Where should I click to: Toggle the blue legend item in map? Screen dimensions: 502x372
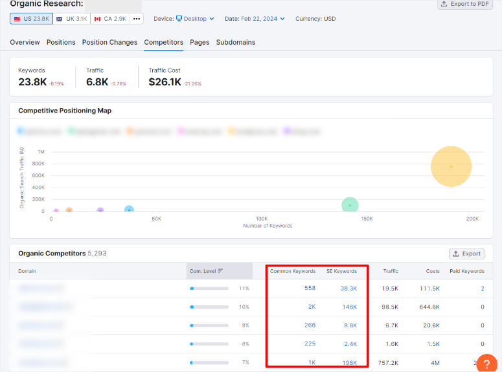click(x=39, y=131)
